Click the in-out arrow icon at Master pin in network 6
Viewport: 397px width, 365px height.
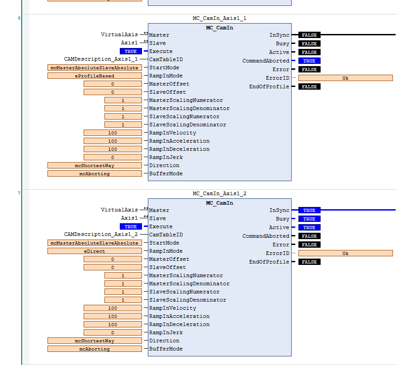[145, 33]
